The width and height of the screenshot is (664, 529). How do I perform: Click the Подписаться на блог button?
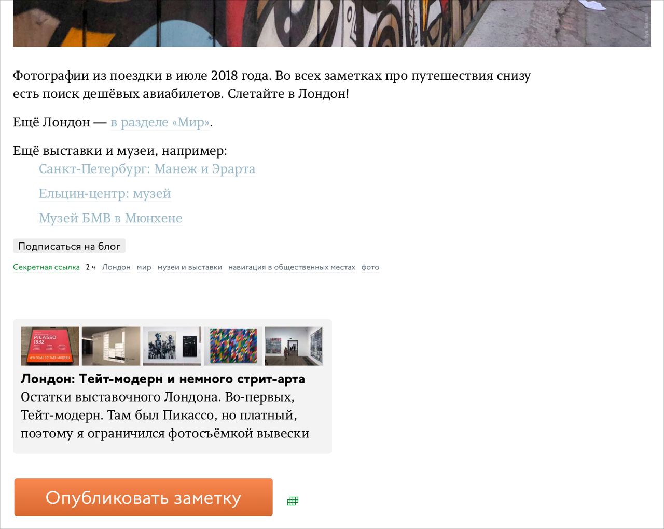coord(69,246)
